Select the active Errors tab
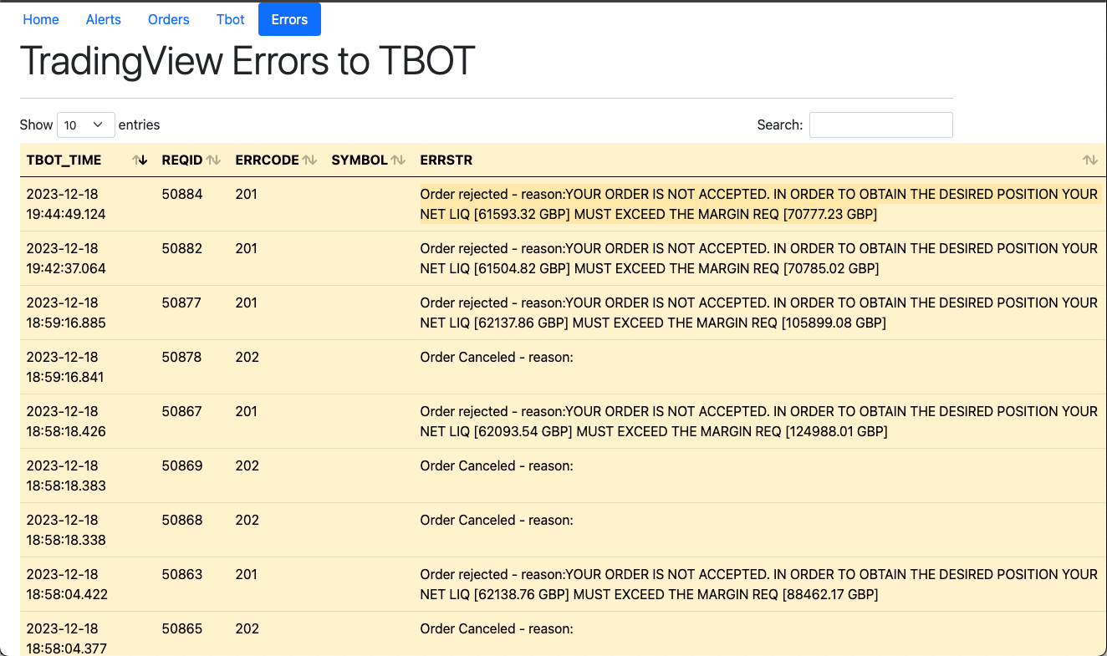This screenshot has width=1107, height=656. (x=289, y=19)
